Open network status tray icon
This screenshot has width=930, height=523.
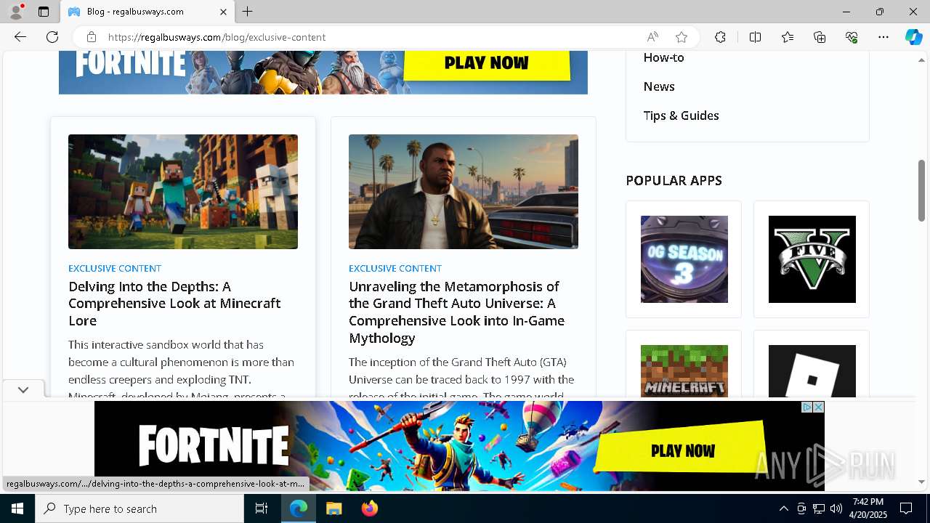point(819,508)
